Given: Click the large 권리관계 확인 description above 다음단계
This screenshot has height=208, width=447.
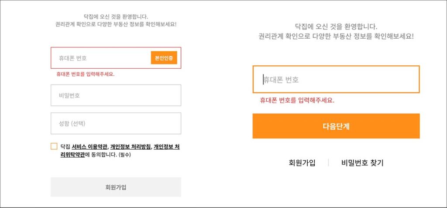Looking at the screenshot, I should (336, 37).
